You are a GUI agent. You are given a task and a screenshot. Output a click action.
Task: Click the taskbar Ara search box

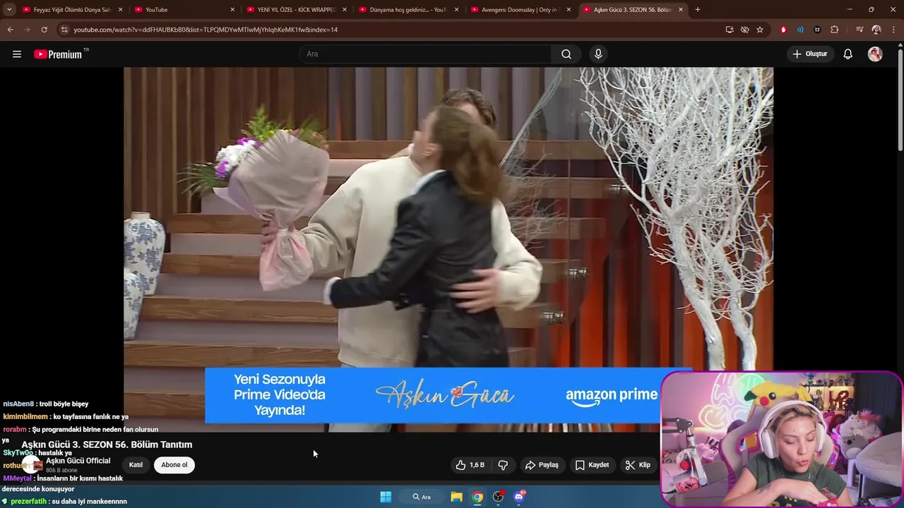(422, 497)
